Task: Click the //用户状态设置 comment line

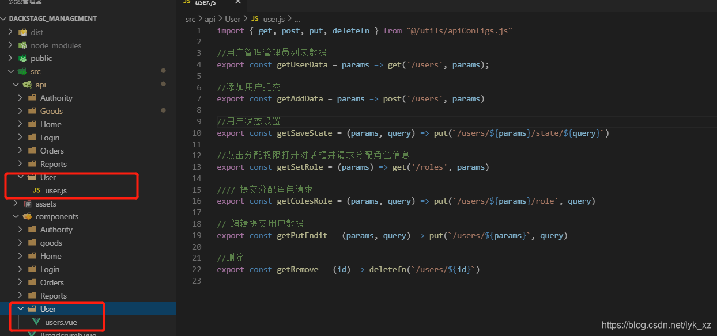Action: pos(249,121)
